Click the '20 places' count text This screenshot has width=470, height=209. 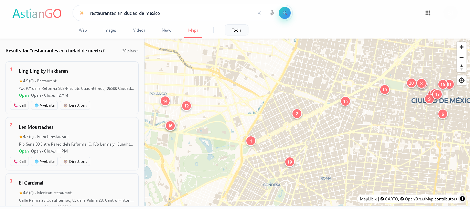click(130, 51)
